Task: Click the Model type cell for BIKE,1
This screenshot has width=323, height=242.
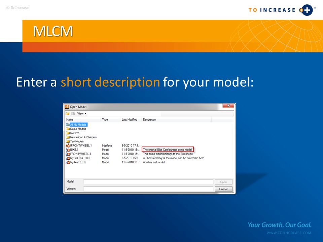Action: (105, 150)
